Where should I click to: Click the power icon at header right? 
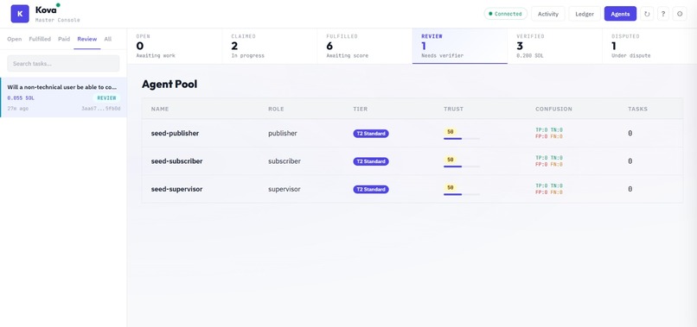tap(680, 14)
